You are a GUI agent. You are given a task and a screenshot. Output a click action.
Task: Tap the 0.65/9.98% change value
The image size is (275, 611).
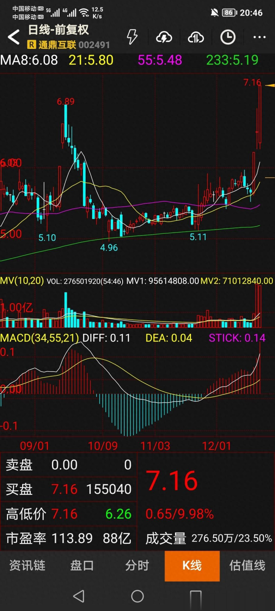click(x=180, y=514)
